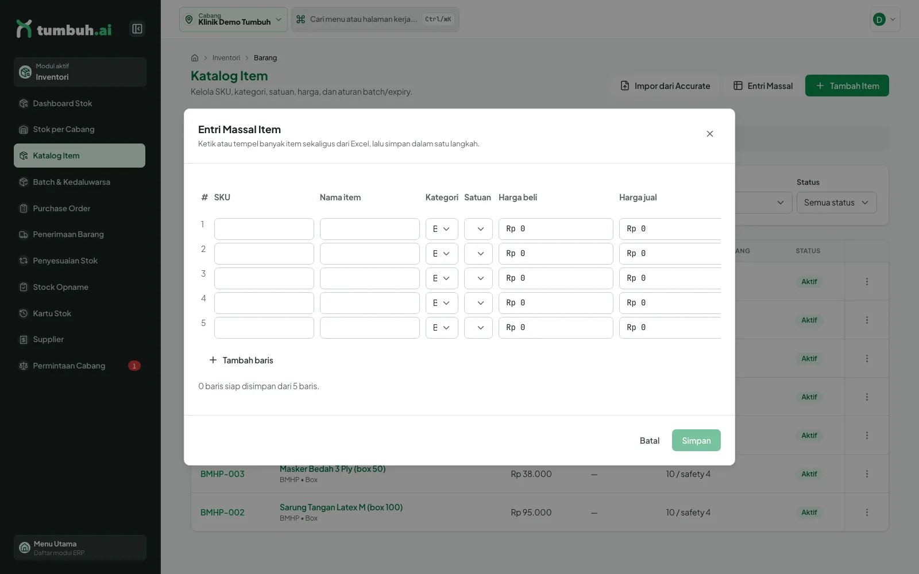
Task: Click Nama item field in row 2
Action: (x=370, y=254)
